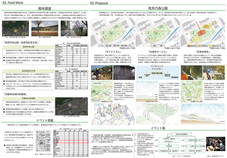
Task: Click the red-highlighted rows in the event table
Action: point(71,142)
